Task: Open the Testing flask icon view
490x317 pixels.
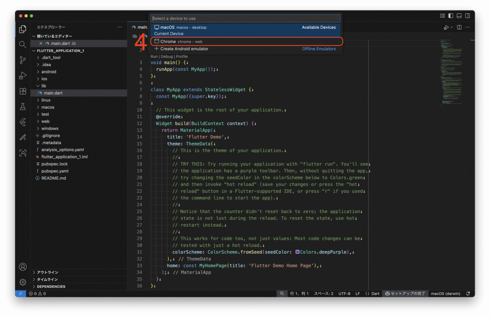Action: pos(22,107)
